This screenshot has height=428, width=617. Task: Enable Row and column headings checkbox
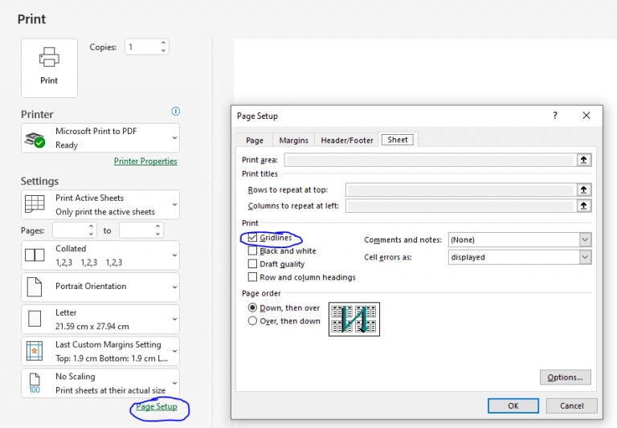click(252, 277)
